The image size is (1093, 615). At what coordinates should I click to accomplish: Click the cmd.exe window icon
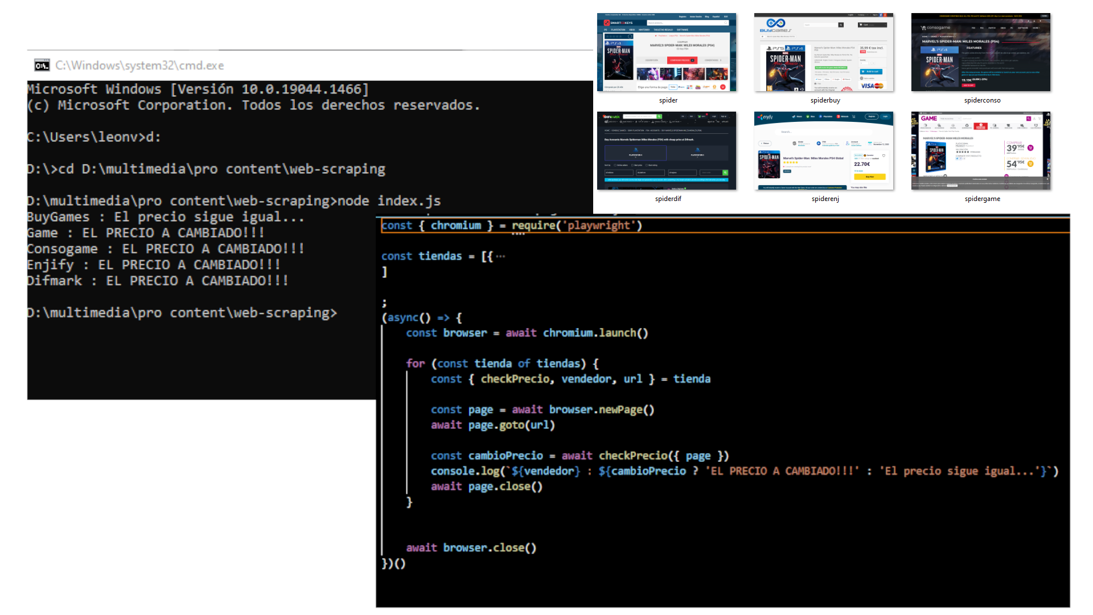(42, 65)
